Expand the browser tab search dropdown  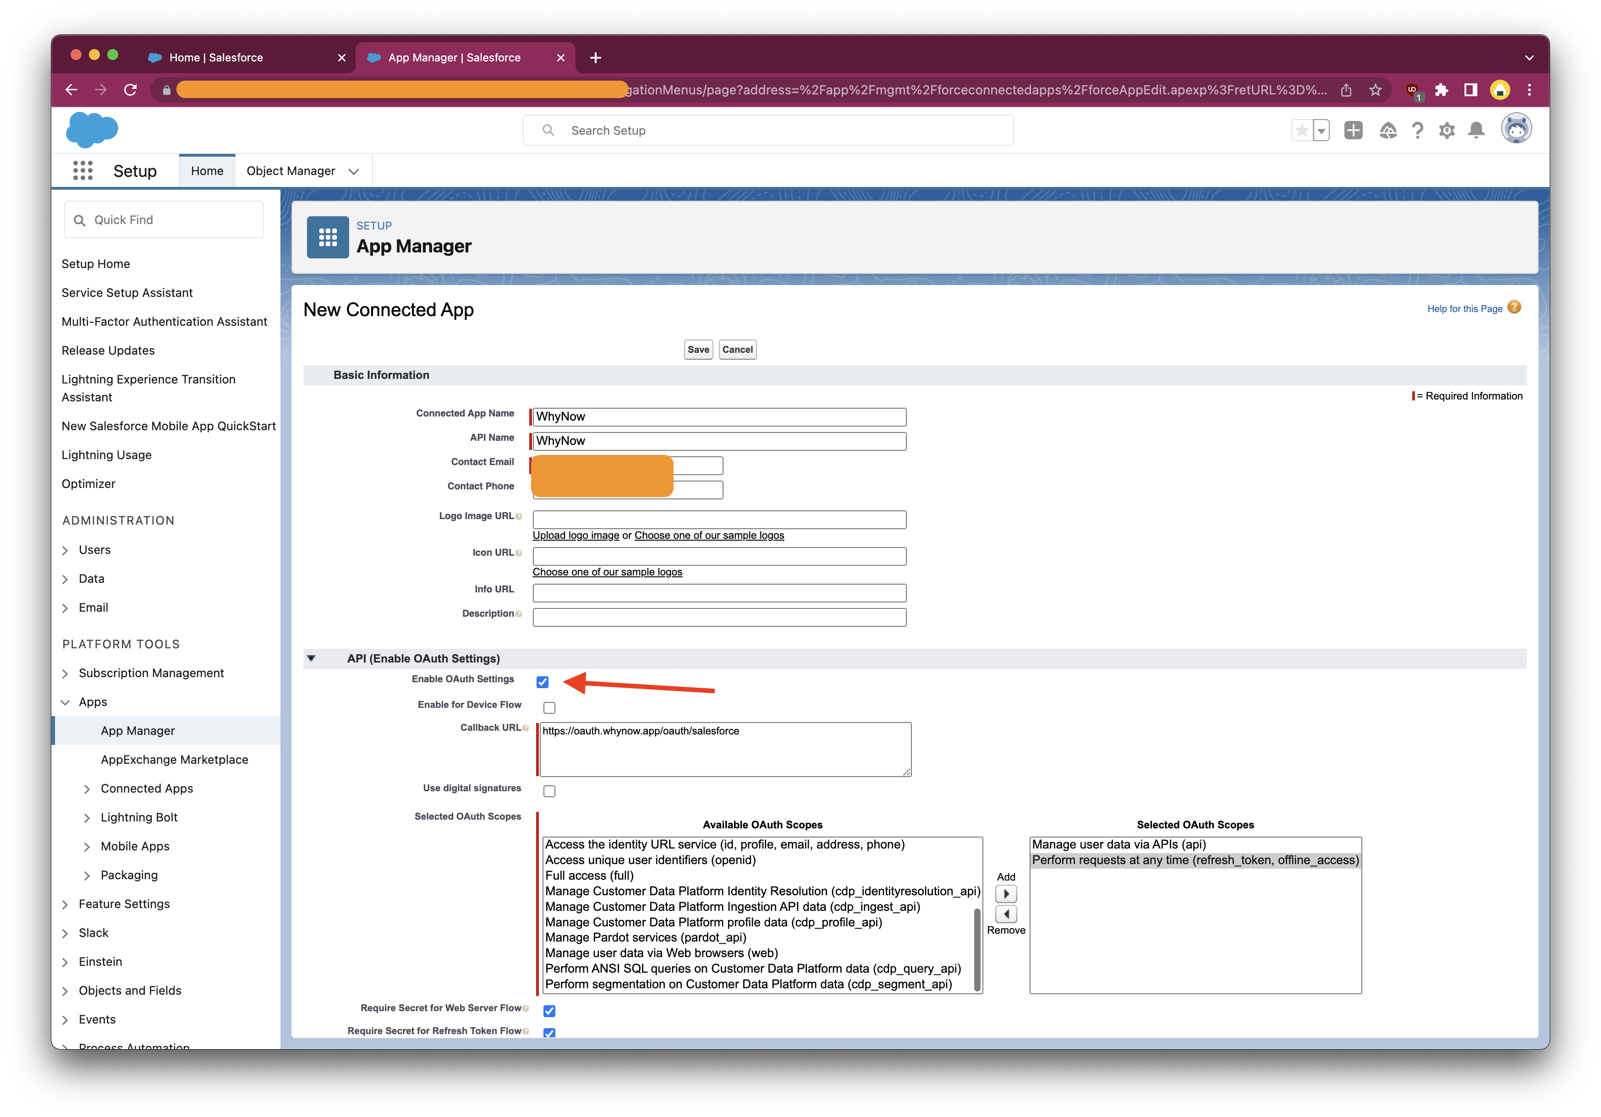tap(1529, 58)
